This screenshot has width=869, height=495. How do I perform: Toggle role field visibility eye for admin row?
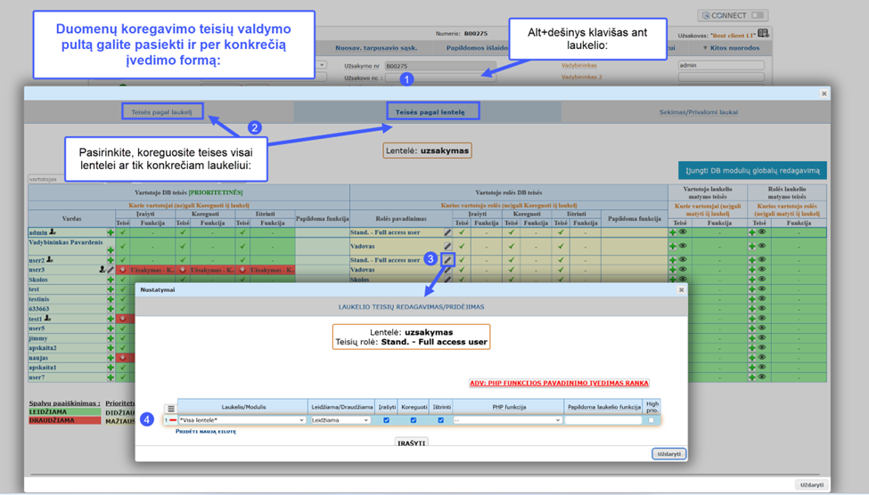(762, 232)
